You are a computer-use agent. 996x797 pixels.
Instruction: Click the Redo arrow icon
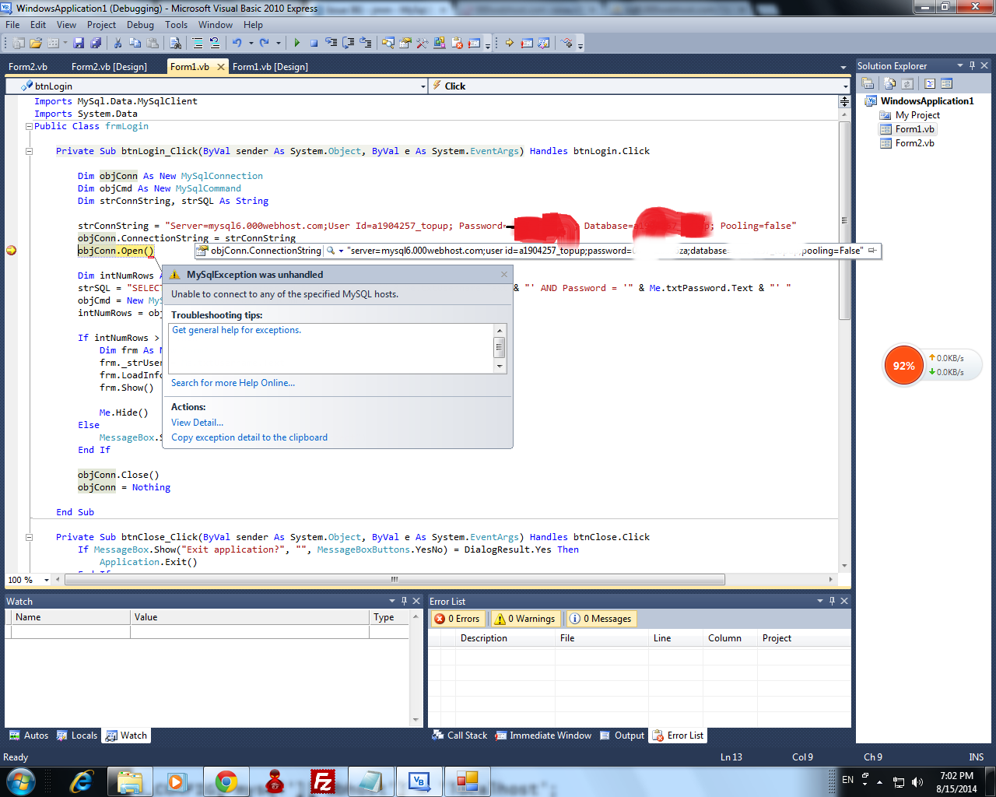click(x=264, y=43)
